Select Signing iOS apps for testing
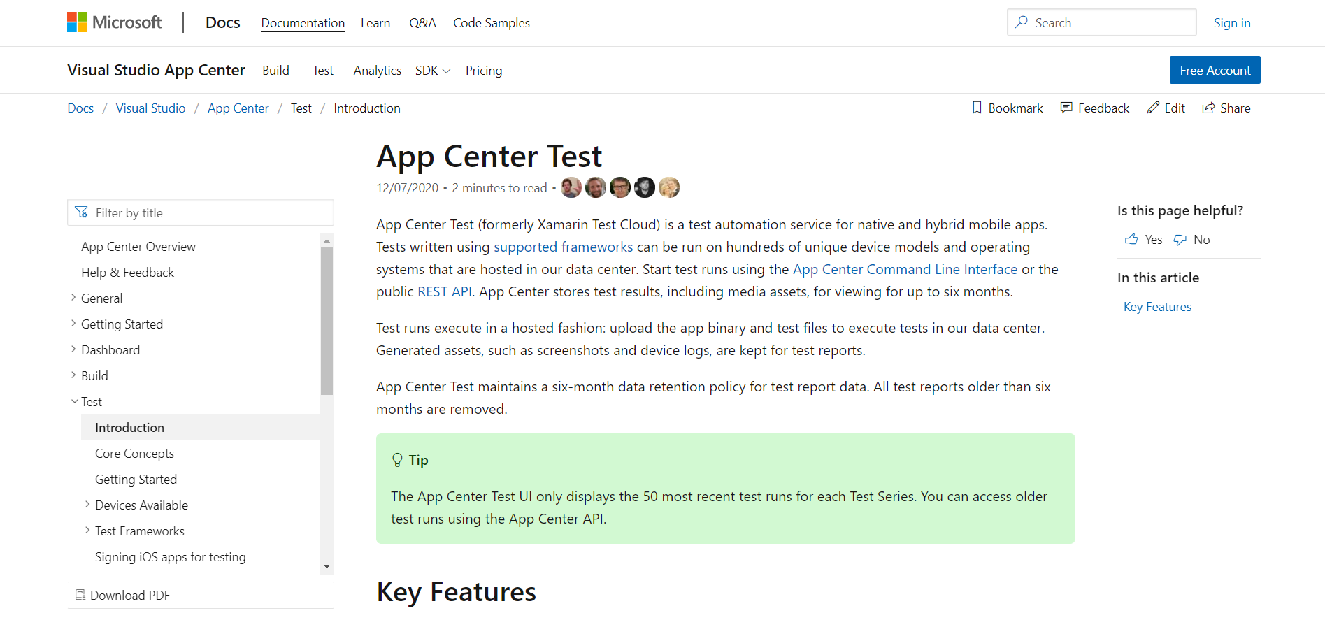This screenshot has width=1325, height=627. click(171, 556)
